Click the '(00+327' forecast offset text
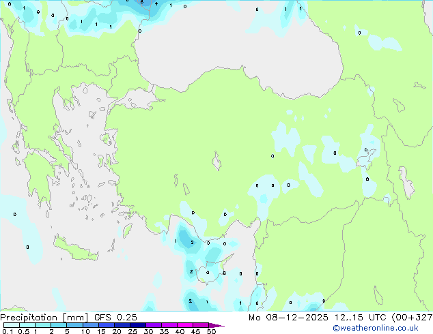The width and height of the screenshot is (433, 334). tap(412, 318)
